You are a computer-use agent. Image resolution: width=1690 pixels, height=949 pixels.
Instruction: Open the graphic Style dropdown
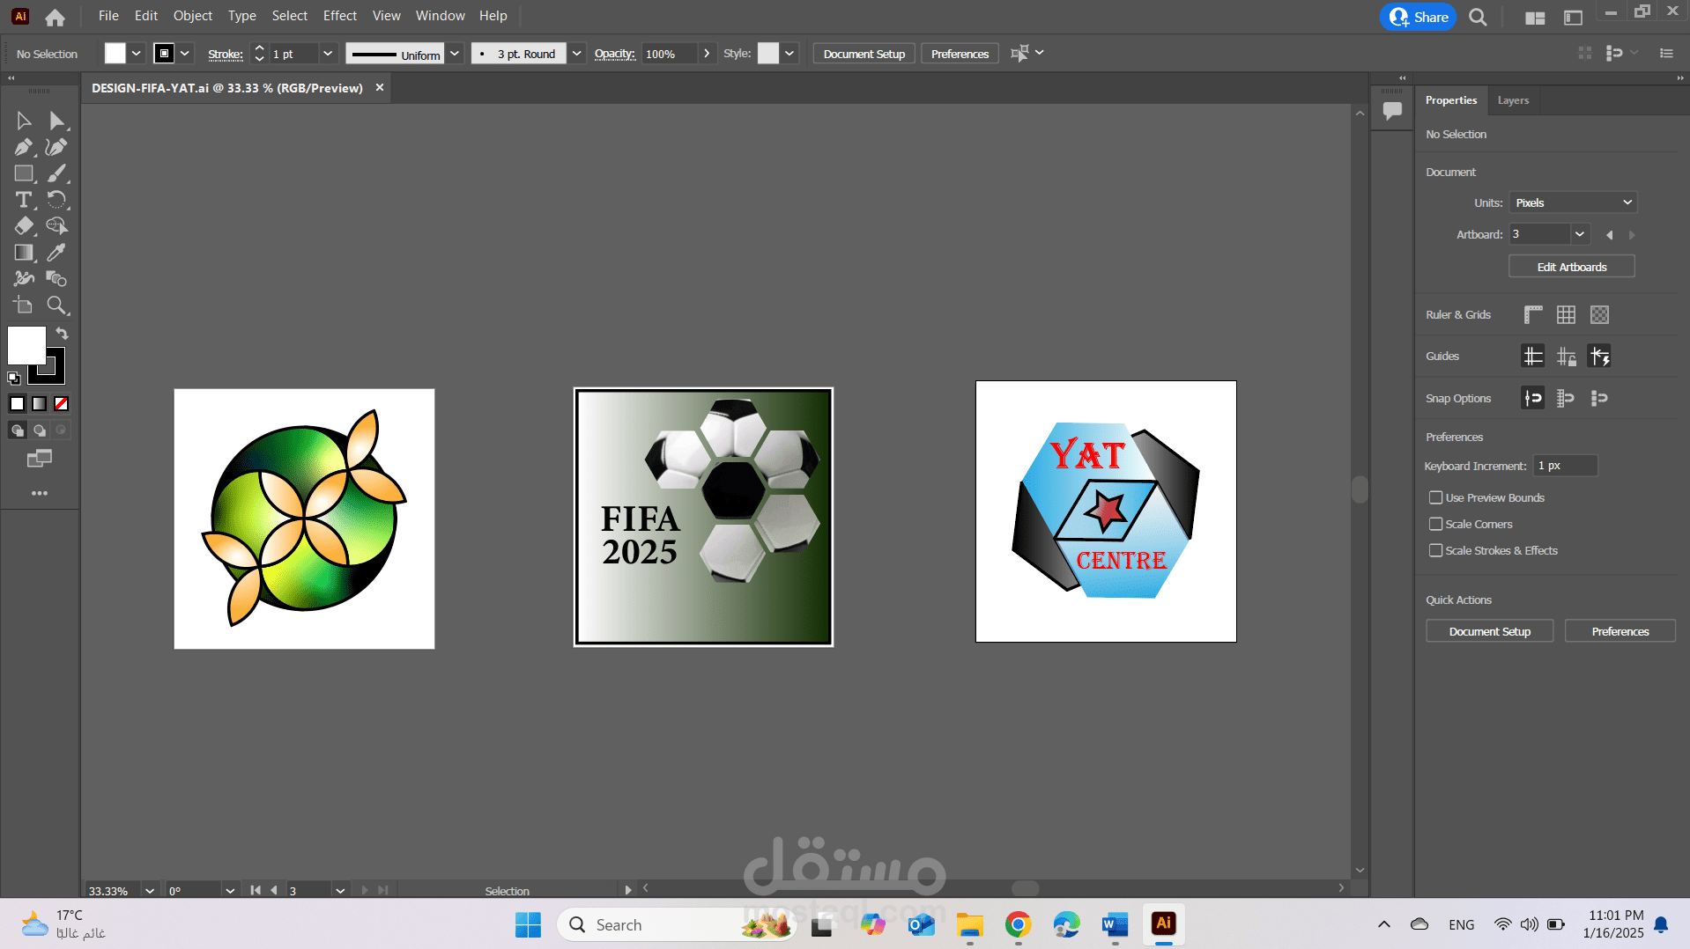[789, 54]
